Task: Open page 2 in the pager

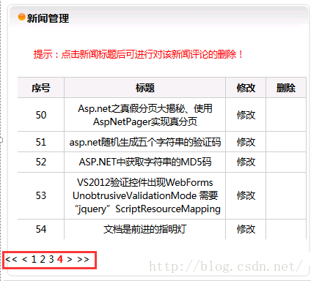Action: (x=43, y=259)
